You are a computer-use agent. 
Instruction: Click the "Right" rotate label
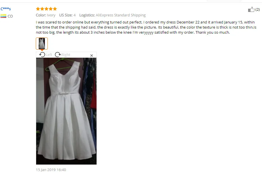click(x=66, y=55)
